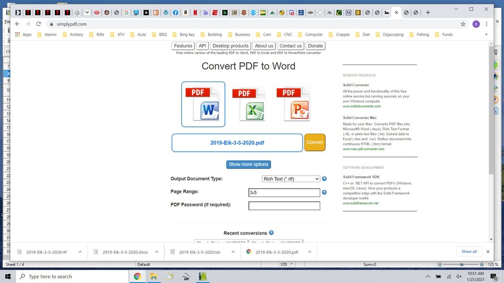Click zoom in plus in background spreadsheet
Viewport: 504px width, 283px height.
pyautogui.click(x=482, y=264)
